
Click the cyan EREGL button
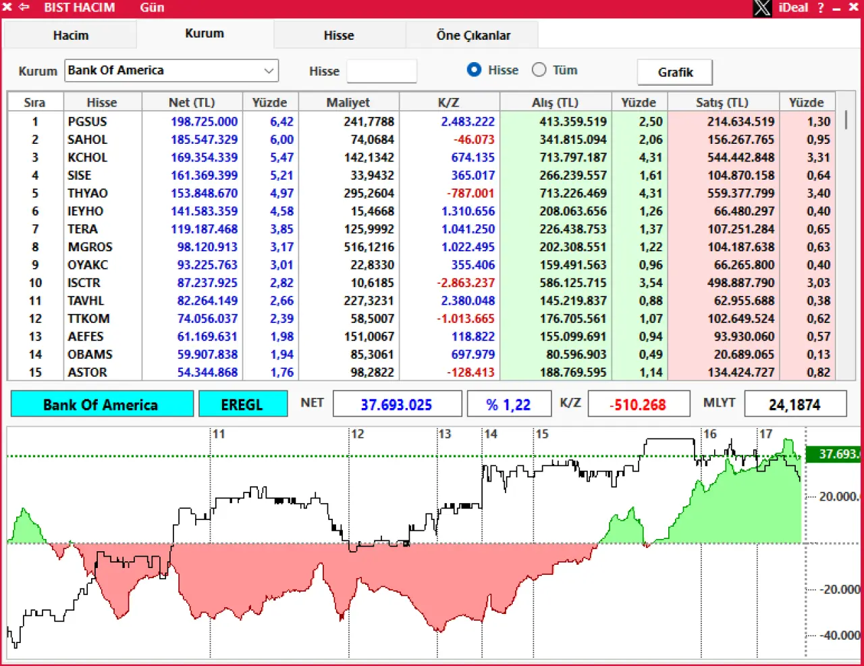[242, 405]
